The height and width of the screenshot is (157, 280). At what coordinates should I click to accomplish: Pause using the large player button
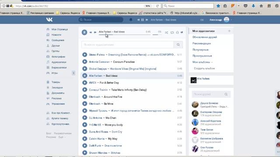(x=84, y=32)
